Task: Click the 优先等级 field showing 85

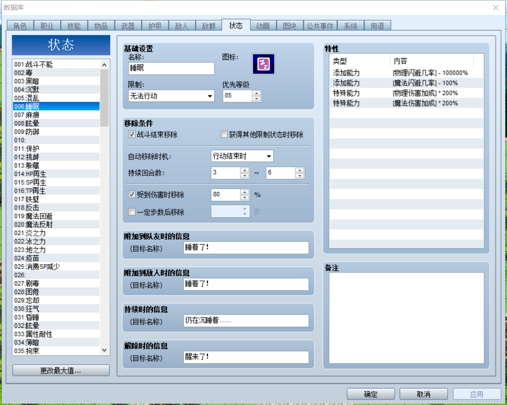Action: click(237, 96)
